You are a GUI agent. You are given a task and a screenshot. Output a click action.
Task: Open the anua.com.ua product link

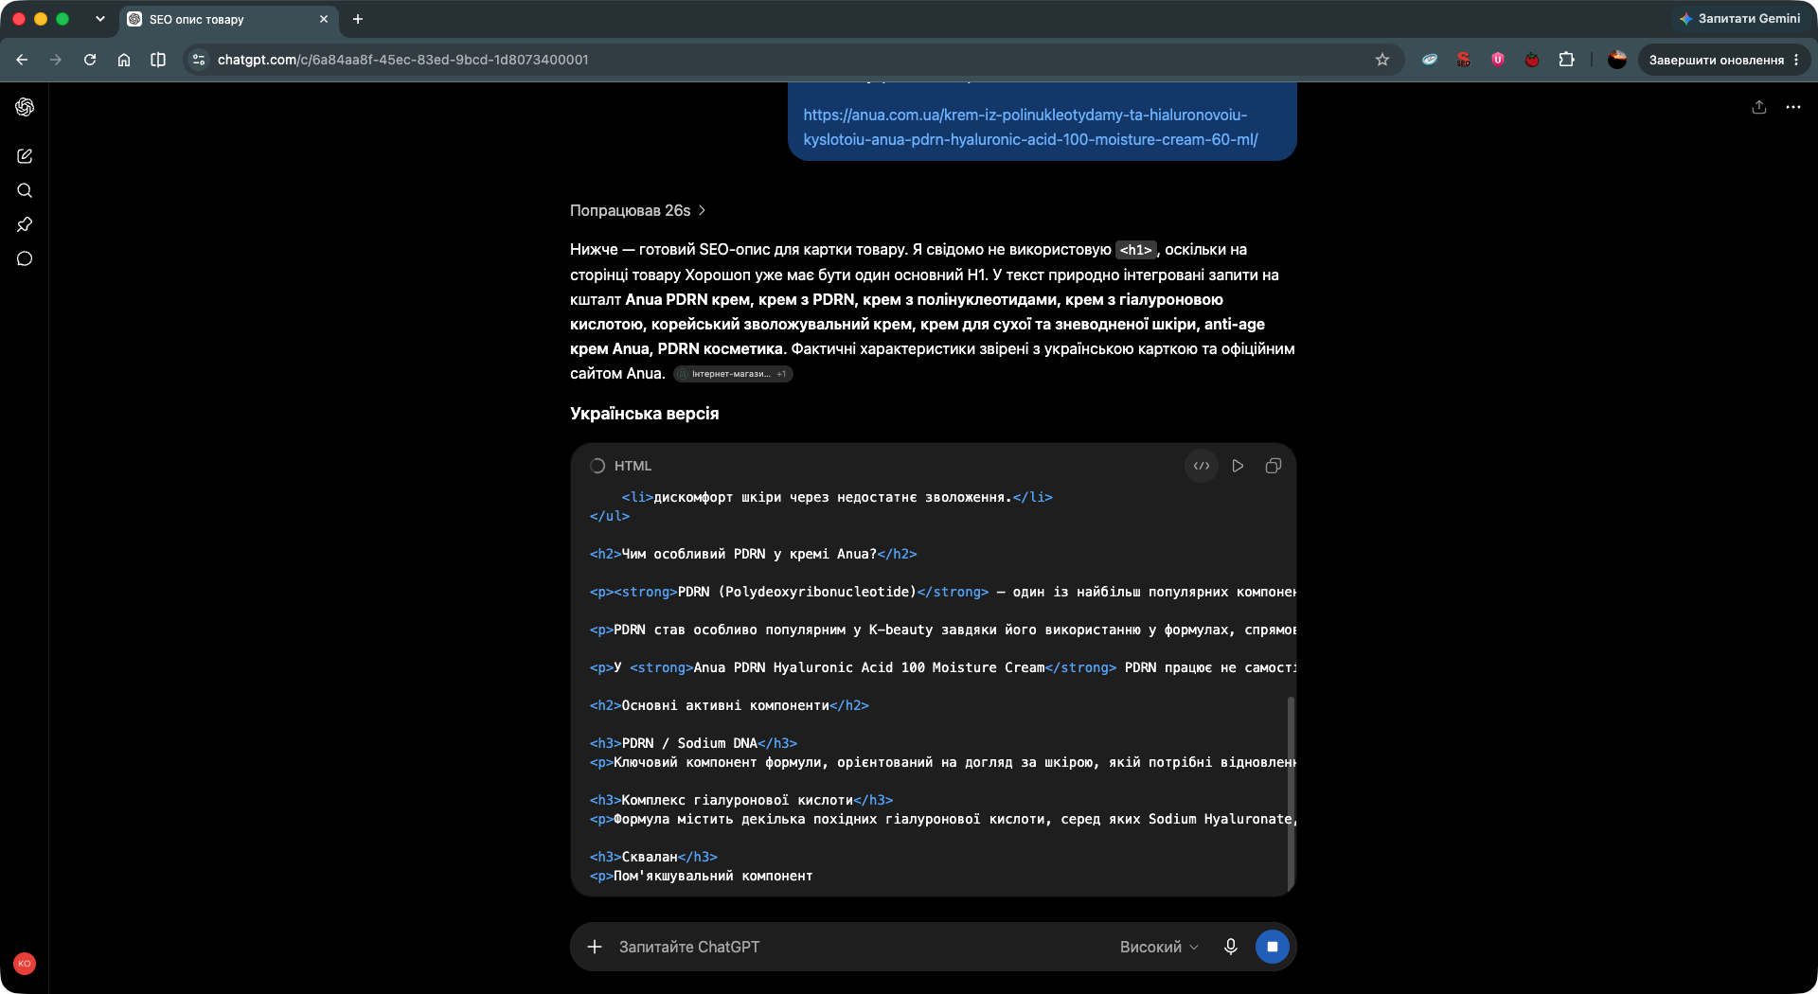(1030, 127)
